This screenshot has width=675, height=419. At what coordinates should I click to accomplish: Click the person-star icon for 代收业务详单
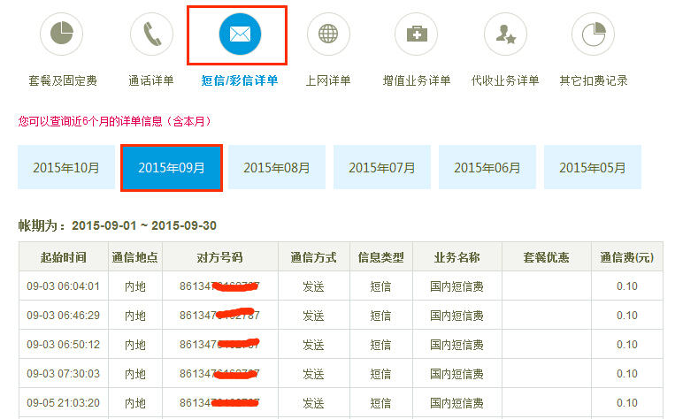pyautogui.click(x=505, y=34)
